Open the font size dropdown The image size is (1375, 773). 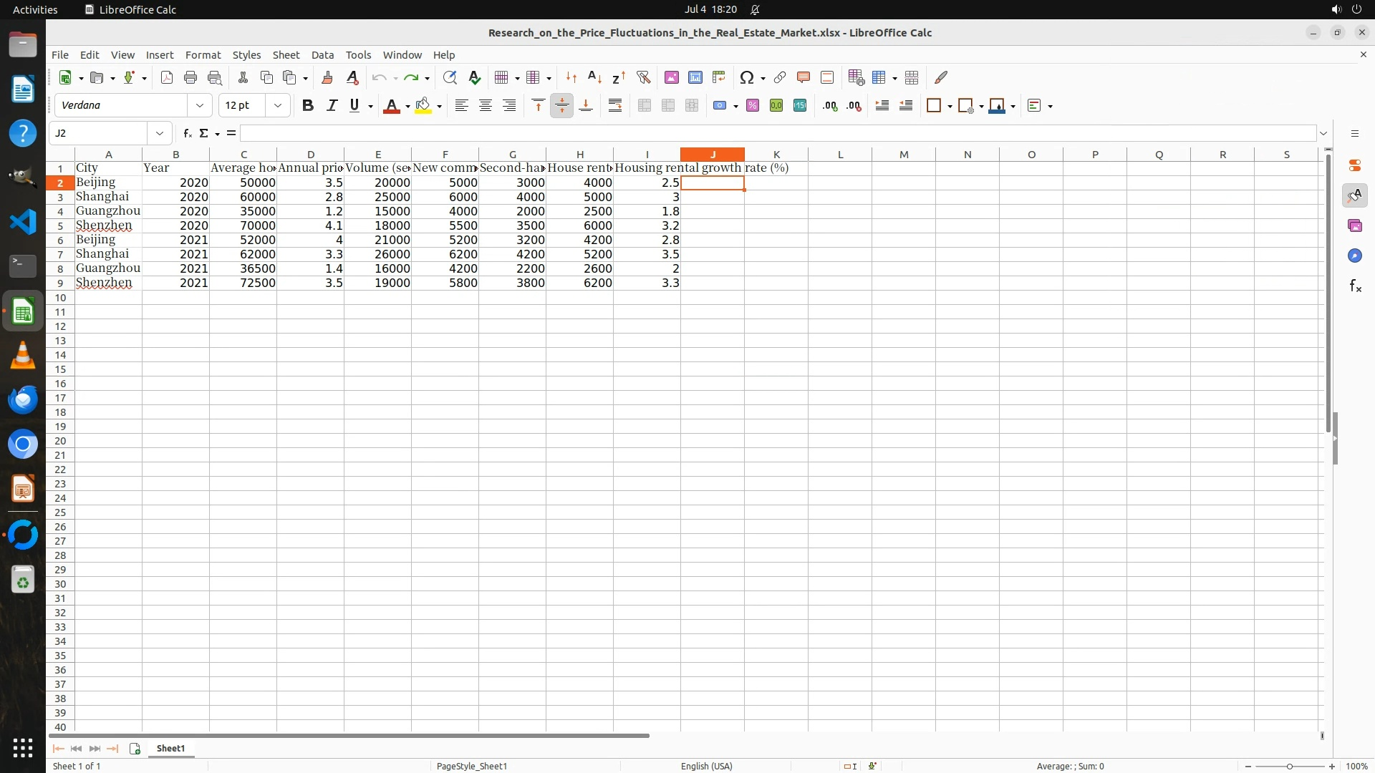click(278, 106)
